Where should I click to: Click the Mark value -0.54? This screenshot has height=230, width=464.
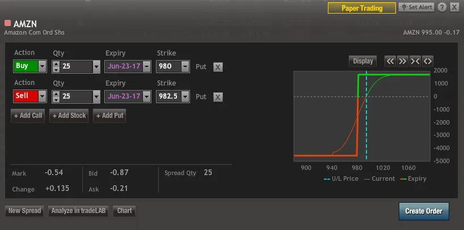tap(54, 173)
